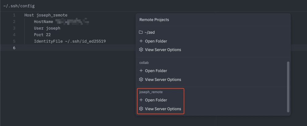Click the gear icon under joseph_remote
The width and height of the screenshot is (307, 126).
[x=141, y=109]
